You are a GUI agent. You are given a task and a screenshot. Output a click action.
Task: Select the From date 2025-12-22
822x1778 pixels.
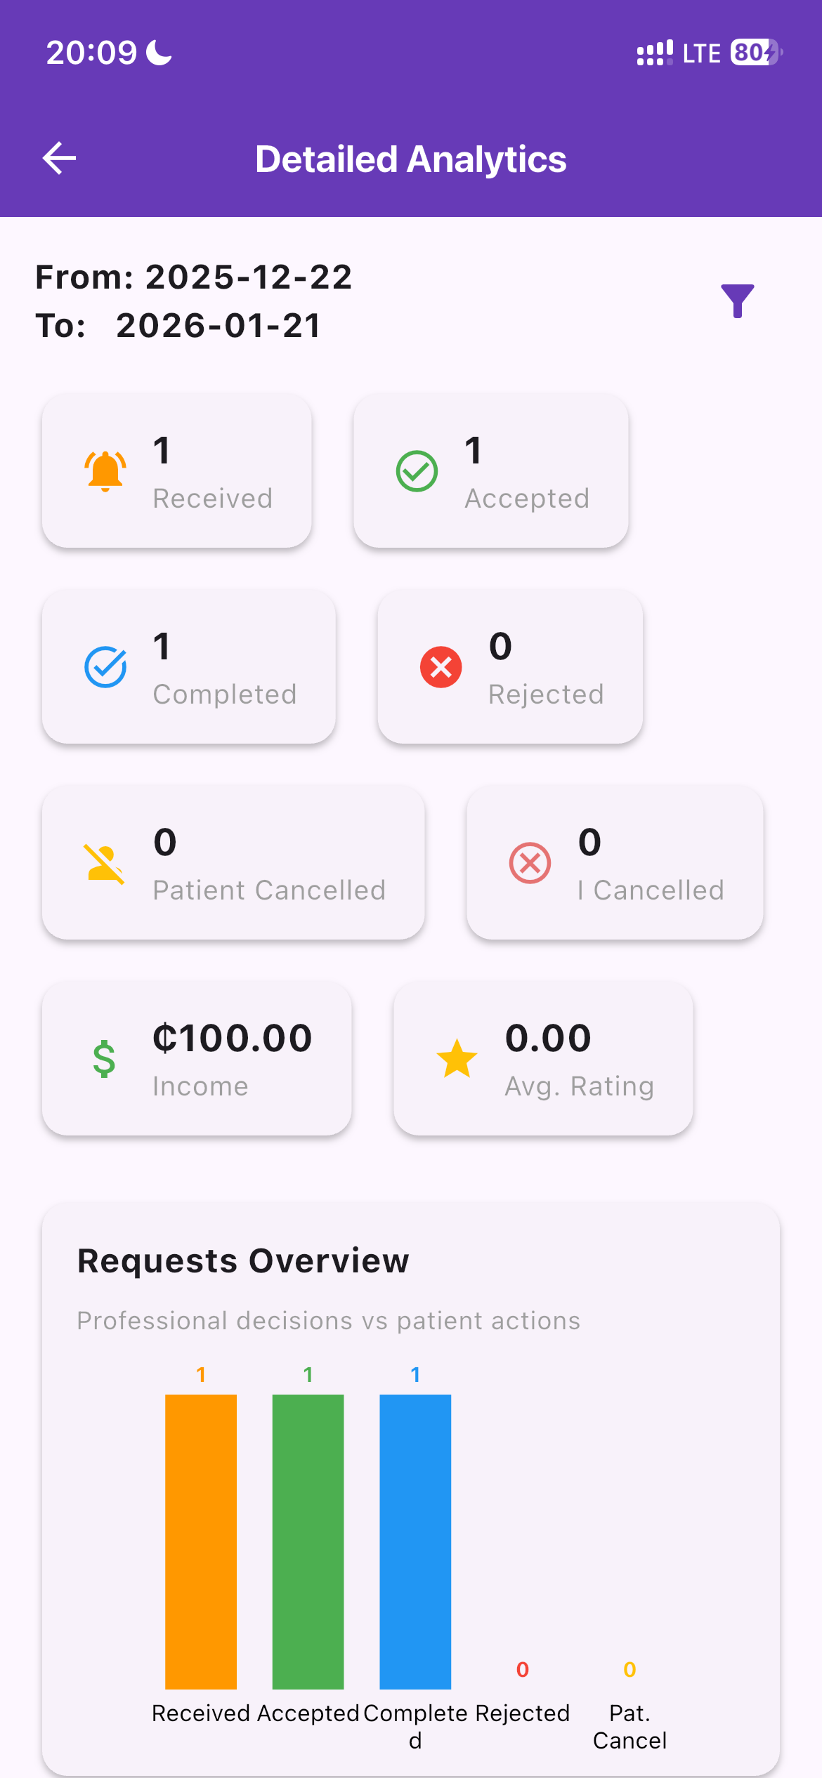[x=249, y=277]
